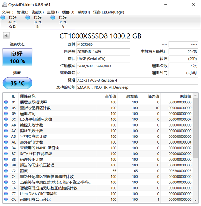Open the 主题(T) menu
Viewport: 201px width, 206px height.
[x=52, y=12]
